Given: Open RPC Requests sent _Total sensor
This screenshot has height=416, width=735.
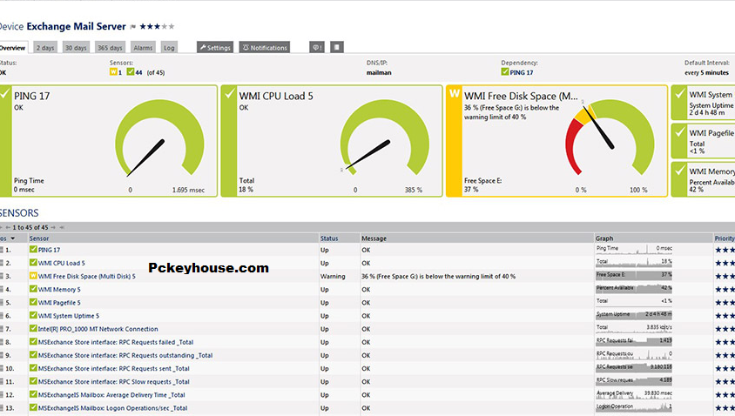Looking at the screenshot, I should tap(114, 368).
